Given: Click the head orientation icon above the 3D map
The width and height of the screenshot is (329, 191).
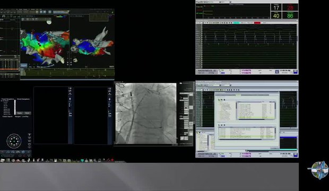Looking at the screenshot, I should (x=49, y=21).
